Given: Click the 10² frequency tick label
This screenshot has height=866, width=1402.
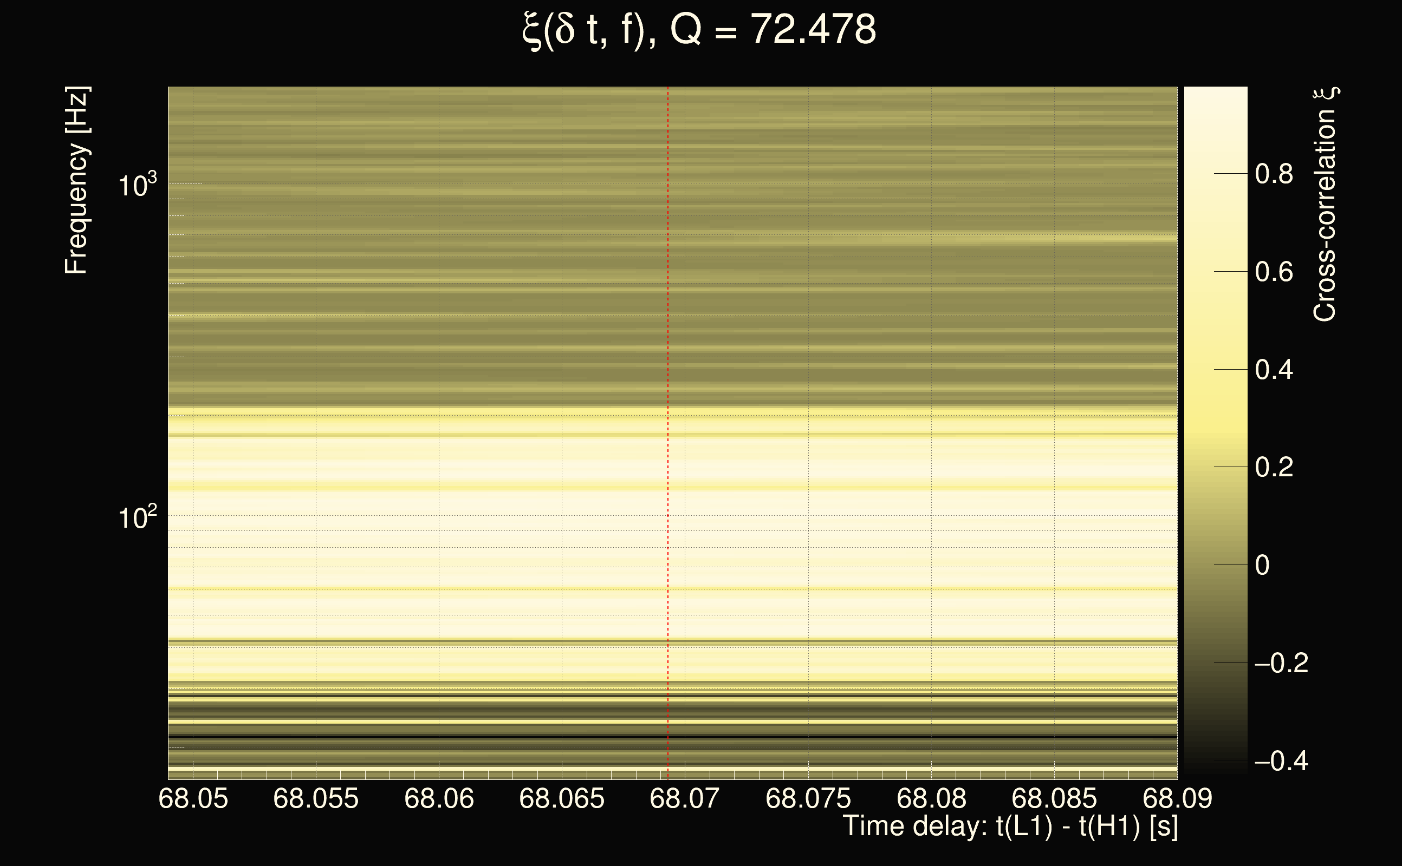Looking at the screenshot, I should tap(137, 517).
